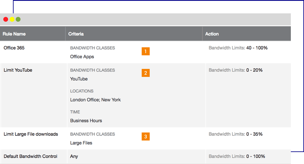This screenshot has height=164, width=304.
Task: Click the green maximize window button
Action: tap(18, 19)
